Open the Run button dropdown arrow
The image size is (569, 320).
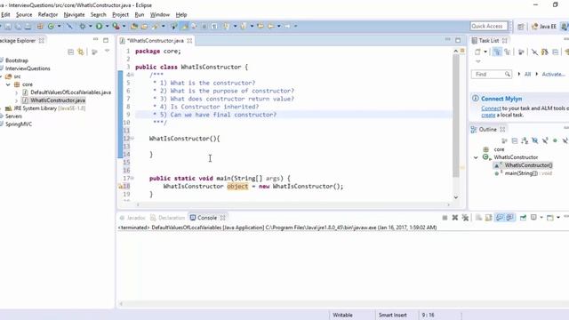107,26
